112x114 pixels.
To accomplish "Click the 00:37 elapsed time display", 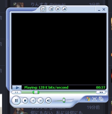I will [101, 87].
